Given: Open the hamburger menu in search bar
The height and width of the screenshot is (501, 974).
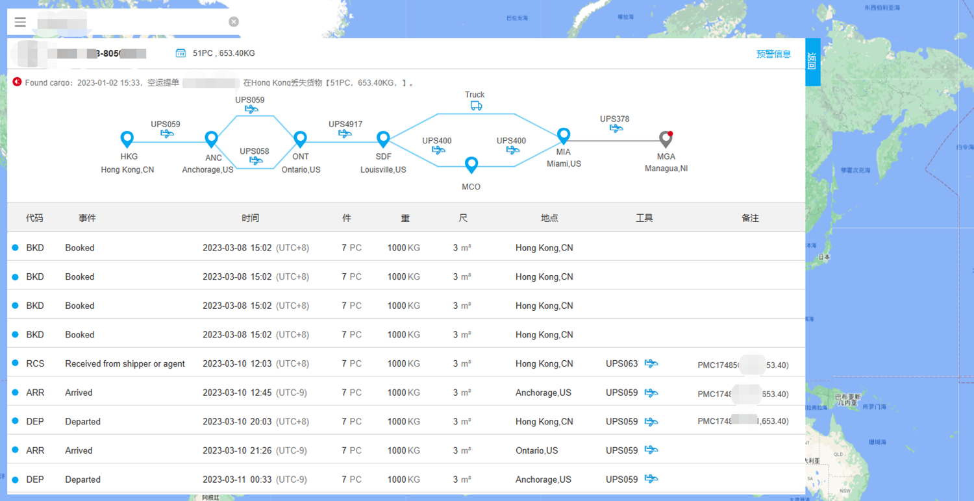Looking at the screenshot, I should pyautogui.click(x=20, y=22).
